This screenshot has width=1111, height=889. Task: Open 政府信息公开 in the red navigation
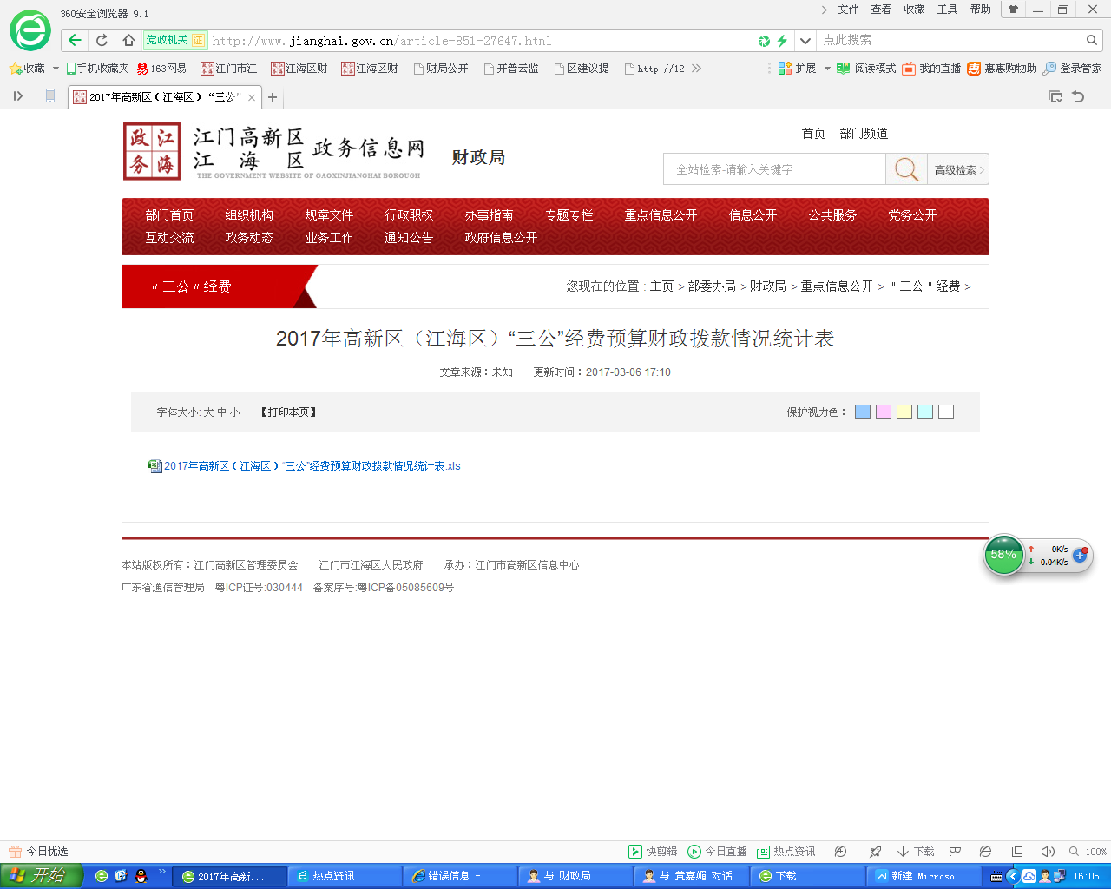coord(501,237)
